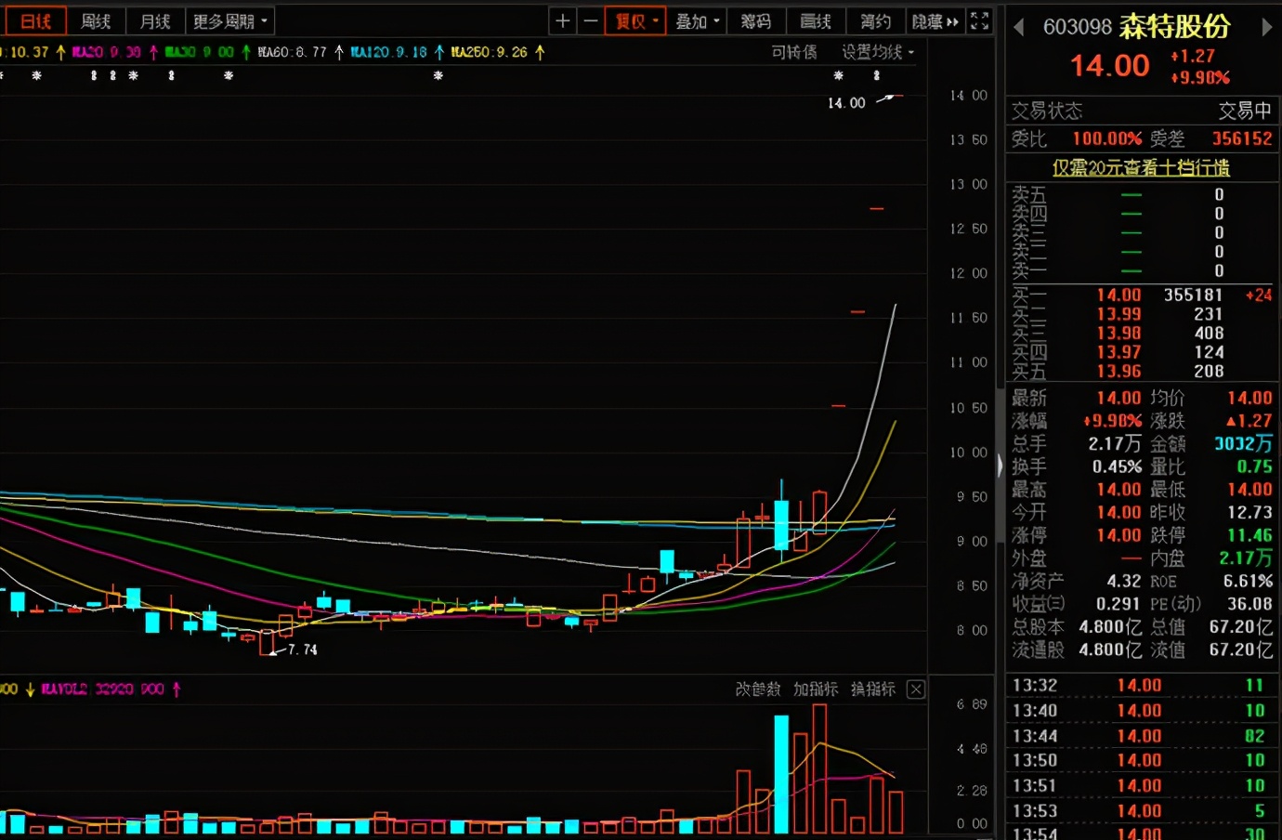Collapse right quote panel with side arrow
The image size is (1282, 840).
[1000, 465]
